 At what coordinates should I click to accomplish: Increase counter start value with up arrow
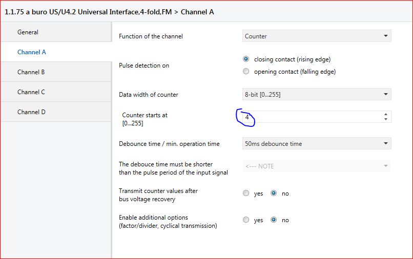[x=385, y=114]
